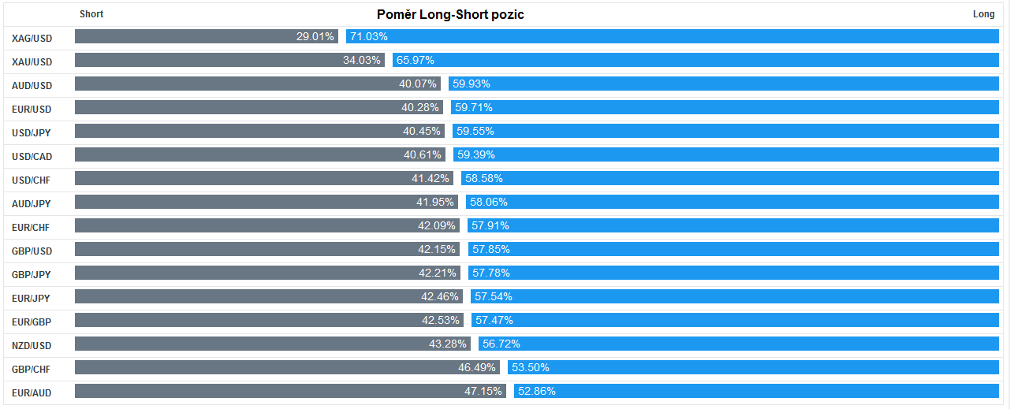Click the "Poměr Long-Short pozic" chart title
The height and width of the screenshot is (409, 1010).
click(x=450, y=14)
